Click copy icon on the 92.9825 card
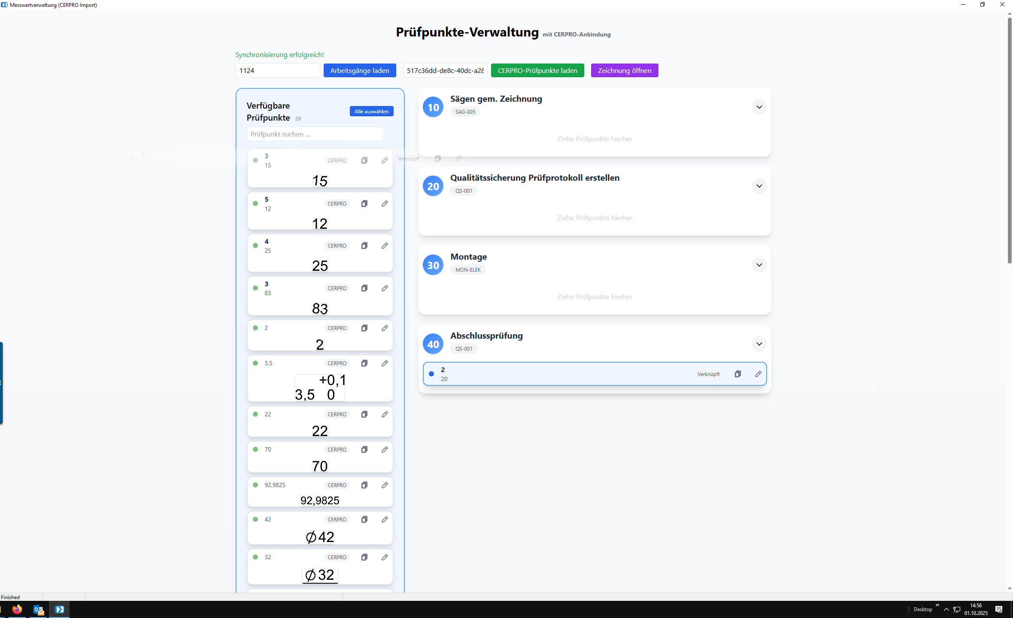 coord(364,485)
